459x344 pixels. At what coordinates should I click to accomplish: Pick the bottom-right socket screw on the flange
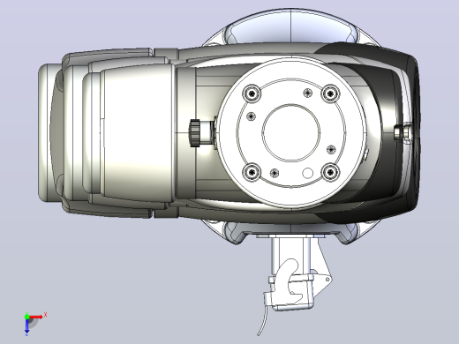[x=330, y=172]
